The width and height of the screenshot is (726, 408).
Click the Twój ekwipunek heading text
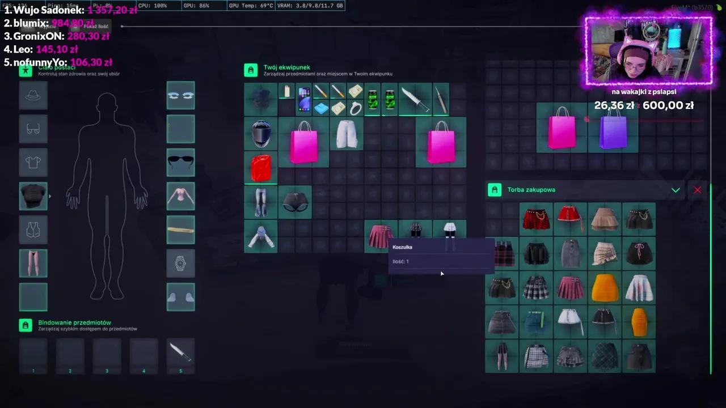(287, 67)
